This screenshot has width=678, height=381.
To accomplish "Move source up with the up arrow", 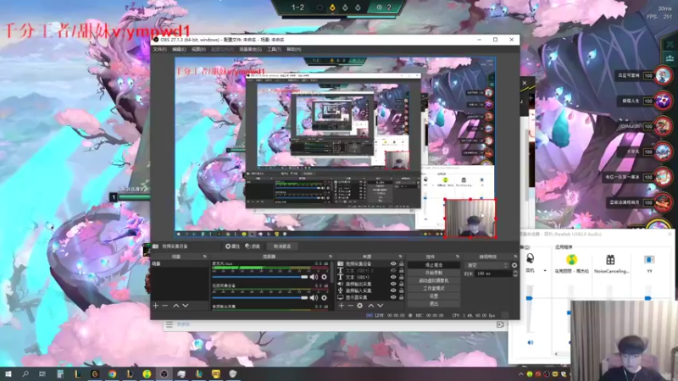I will 371,306.
